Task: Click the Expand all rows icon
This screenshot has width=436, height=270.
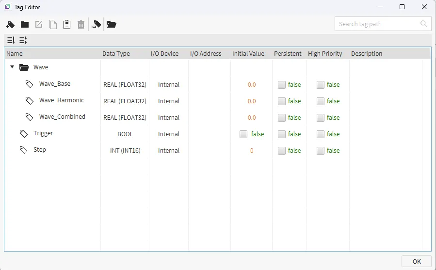Action: (11, 40)
